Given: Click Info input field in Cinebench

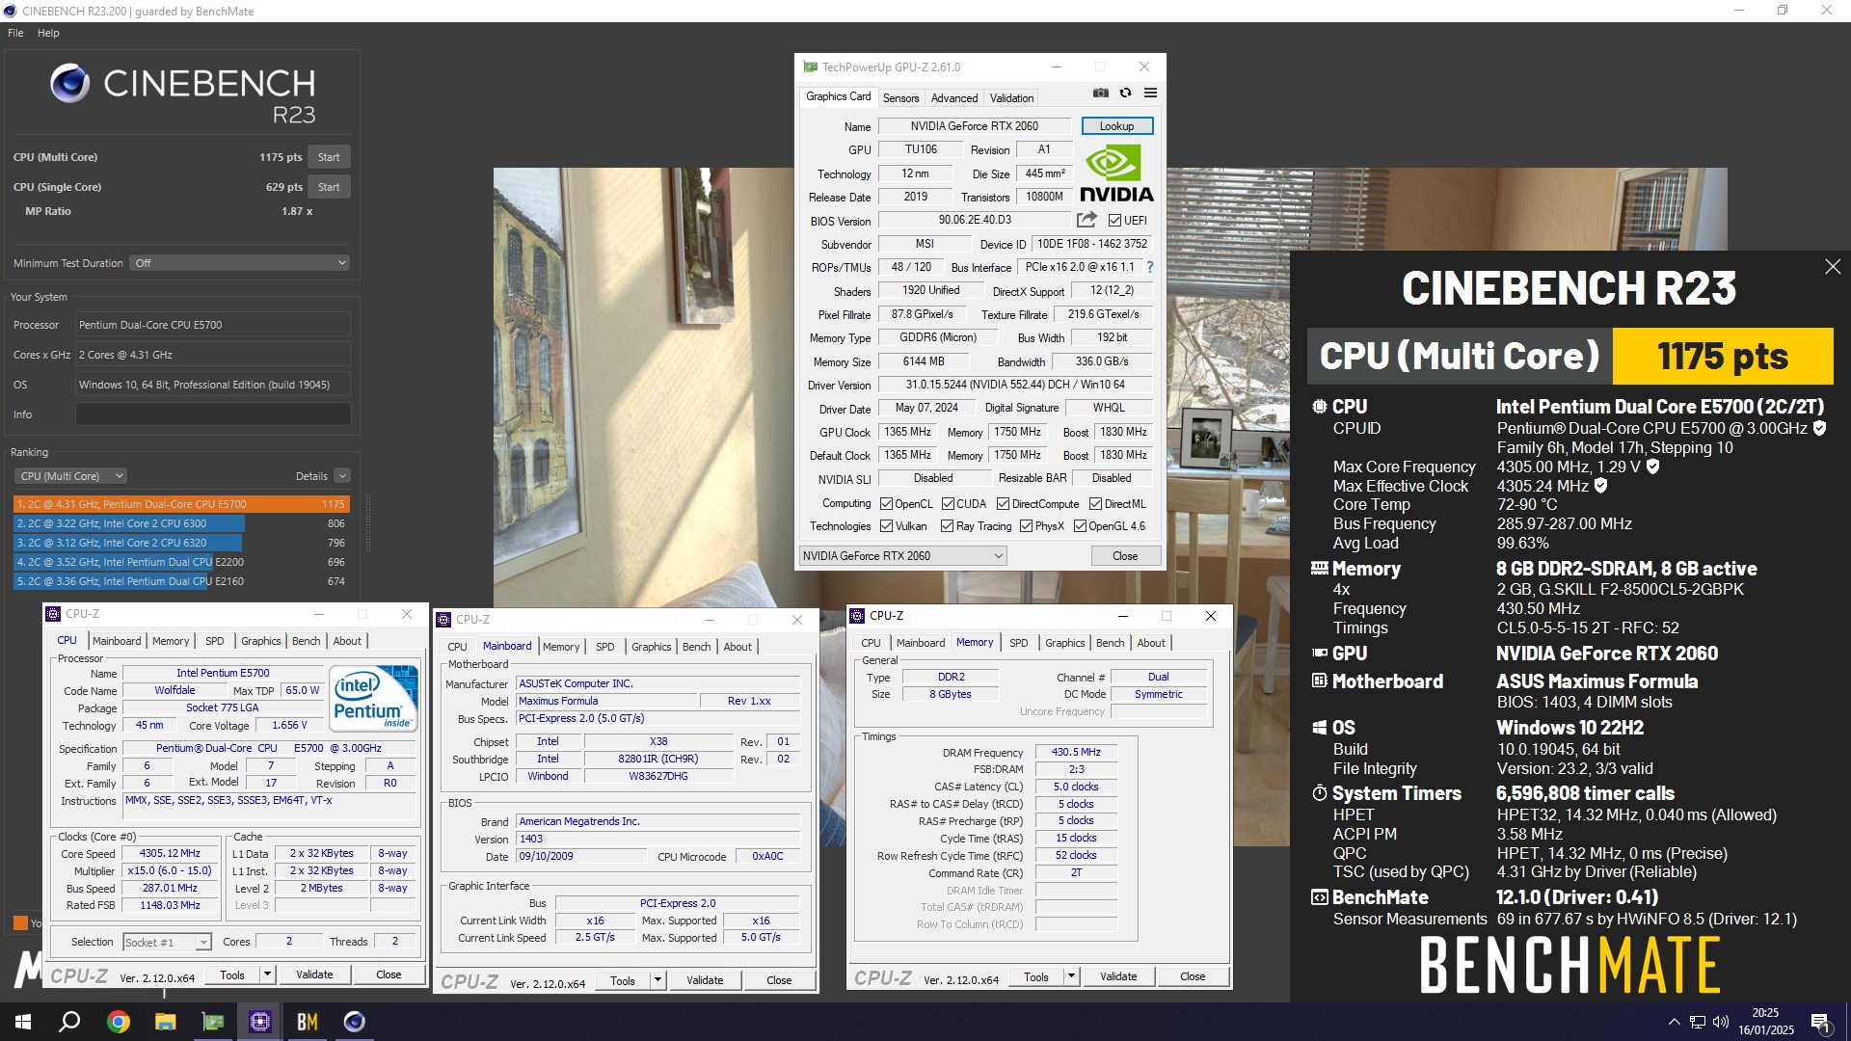Looking at the screenshot, I should coord(213,414).
